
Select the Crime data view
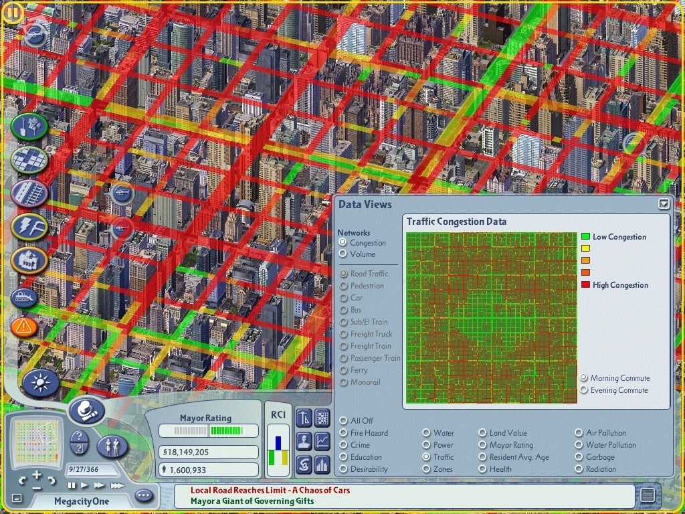[x=343, y=445]
